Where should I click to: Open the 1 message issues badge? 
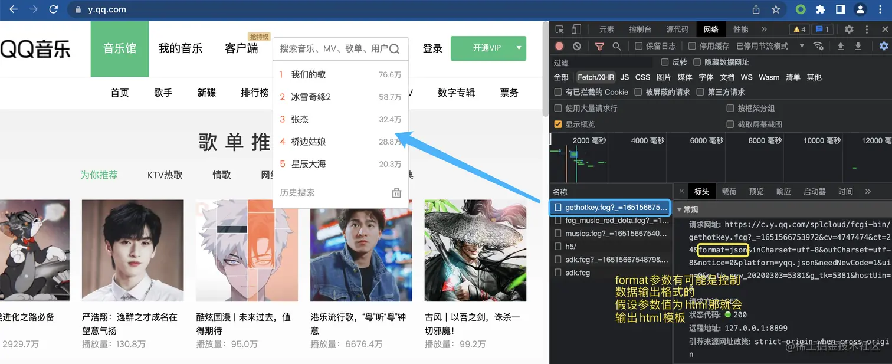[x=822, y=29]
